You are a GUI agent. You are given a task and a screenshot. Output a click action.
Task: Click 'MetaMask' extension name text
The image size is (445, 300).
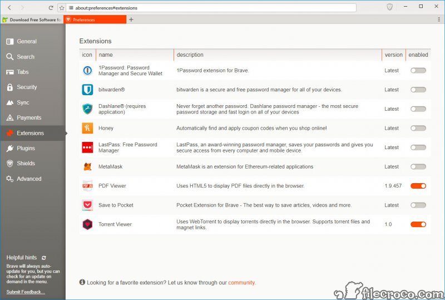(110, 167)
